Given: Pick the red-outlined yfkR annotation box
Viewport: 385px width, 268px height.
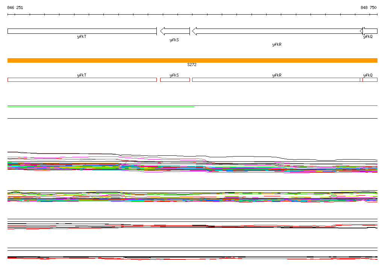Looking at the screenshot, I should [x=276, y=80].
